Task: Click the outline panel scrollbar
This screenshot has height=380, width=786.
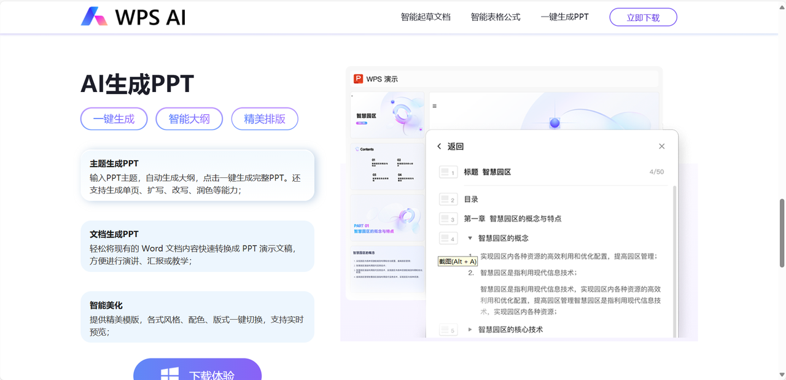Action: 675,261
